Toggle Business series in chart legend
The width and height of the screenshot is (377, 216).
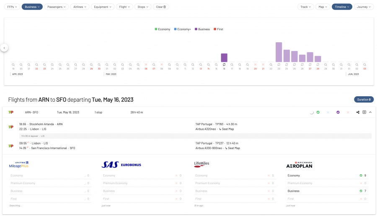pyautogui.click(x=202, y=29)
